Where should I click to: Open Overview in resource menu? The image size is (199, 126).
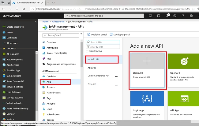[49, 42]
